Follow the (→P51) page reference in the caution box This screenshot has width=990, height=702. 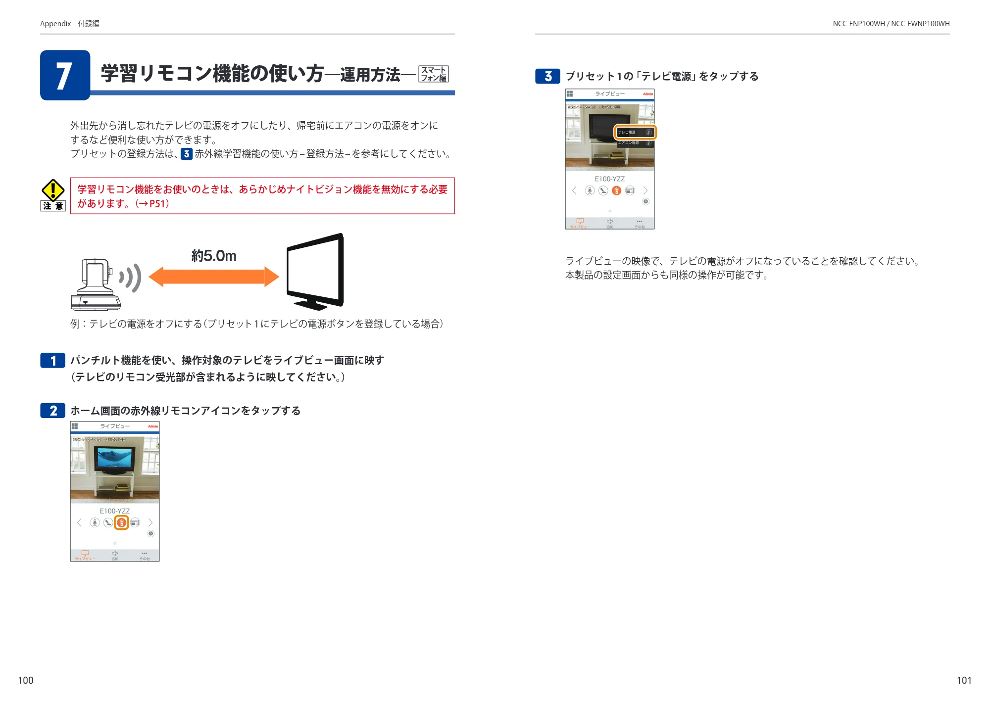click(152, 203)
